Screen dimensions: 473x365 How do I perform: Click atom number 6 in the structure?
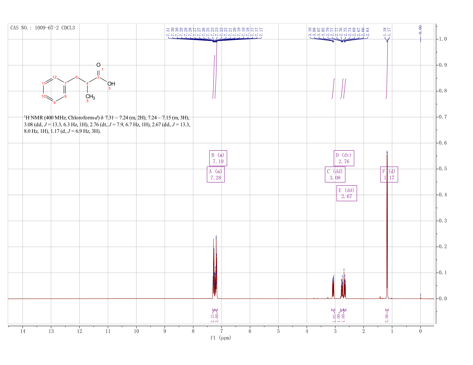[76, 77]
